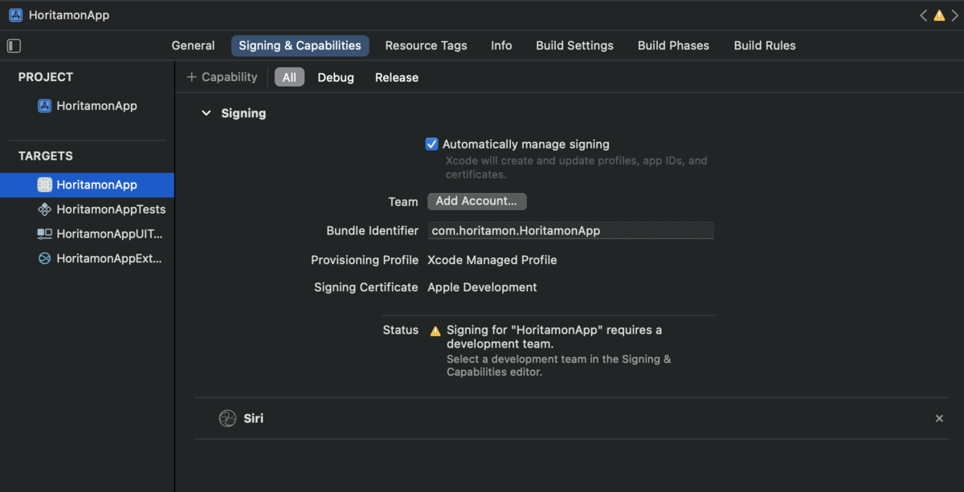Show All configurations filter

tap(289, 78)
